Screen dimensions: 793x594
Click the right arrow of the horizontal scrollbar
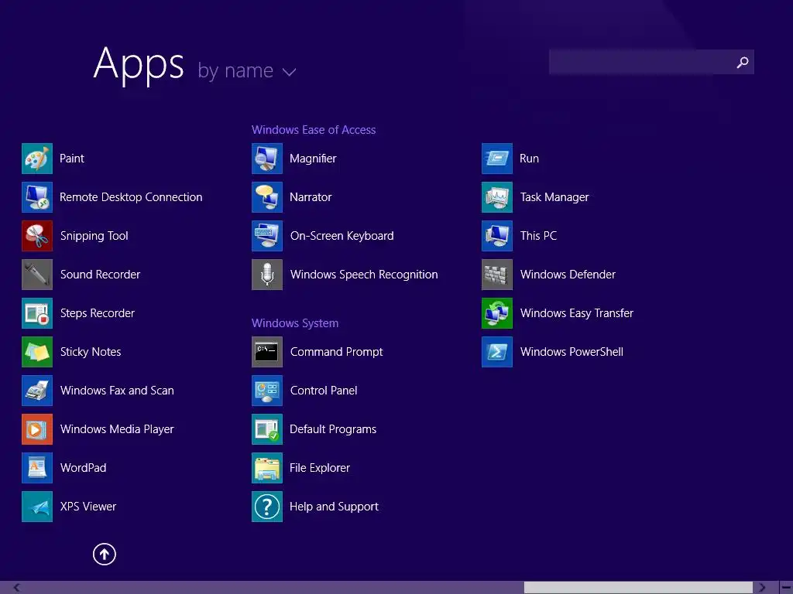[x=762, y=588]
